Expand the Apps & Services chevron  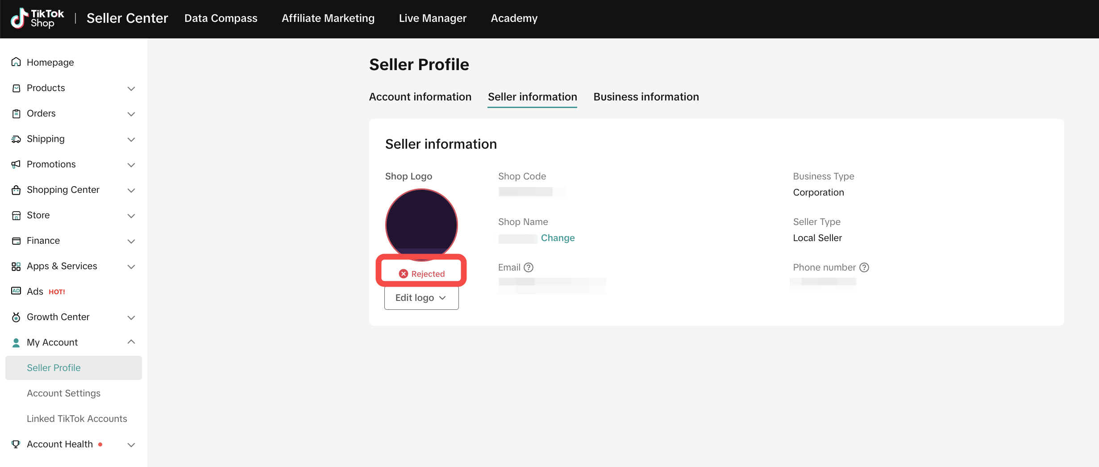(131, 267)
